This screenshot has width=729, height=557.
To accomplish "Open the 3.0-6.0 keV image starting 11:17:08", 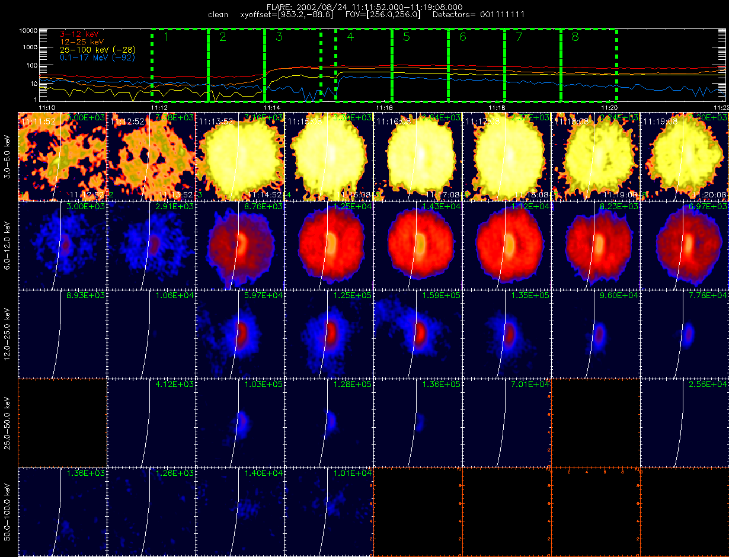I will (507, 156).
